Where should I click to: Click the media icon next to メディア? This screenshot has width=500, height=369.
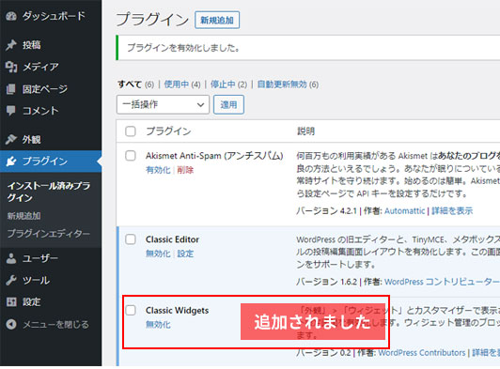pyautogui.click(x=11, y=67)
